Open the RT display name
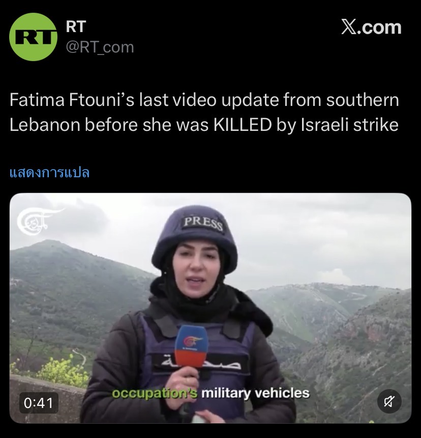Screen dimensions: 421x438 point(76,26)
